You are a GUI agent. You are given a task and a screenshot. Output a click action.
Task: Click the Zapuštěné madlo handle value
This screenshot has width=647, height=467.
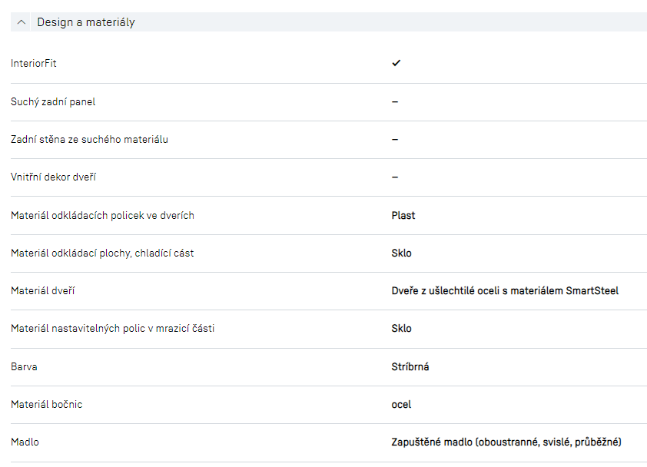(506, 442)
